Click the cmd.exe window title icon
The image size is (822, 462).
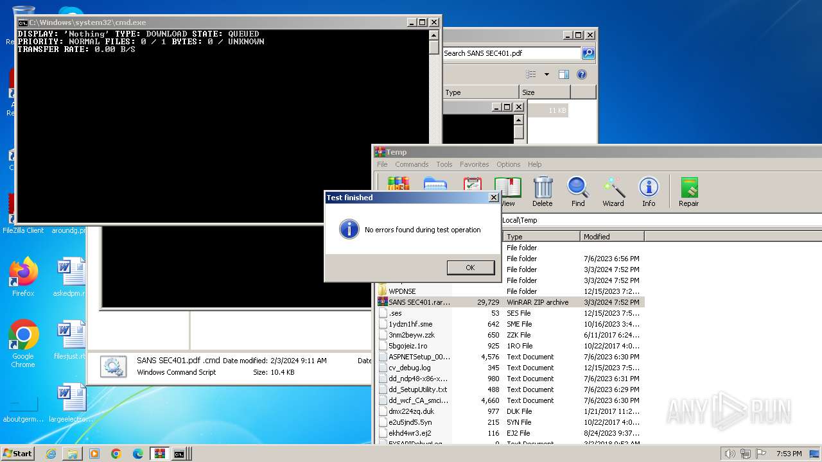pyautogui.click(x=22, y=22)
